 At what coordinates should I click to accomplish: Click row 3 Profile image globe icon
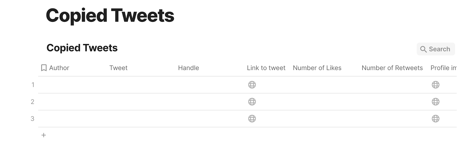click(435, 119)
